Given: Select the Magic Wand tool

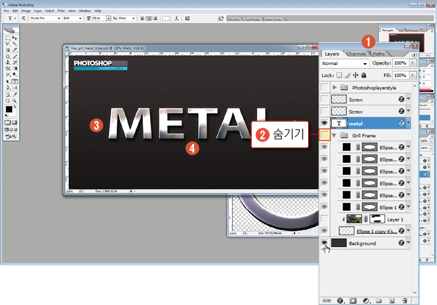Looking at the screenshot, I should (15, 44).
